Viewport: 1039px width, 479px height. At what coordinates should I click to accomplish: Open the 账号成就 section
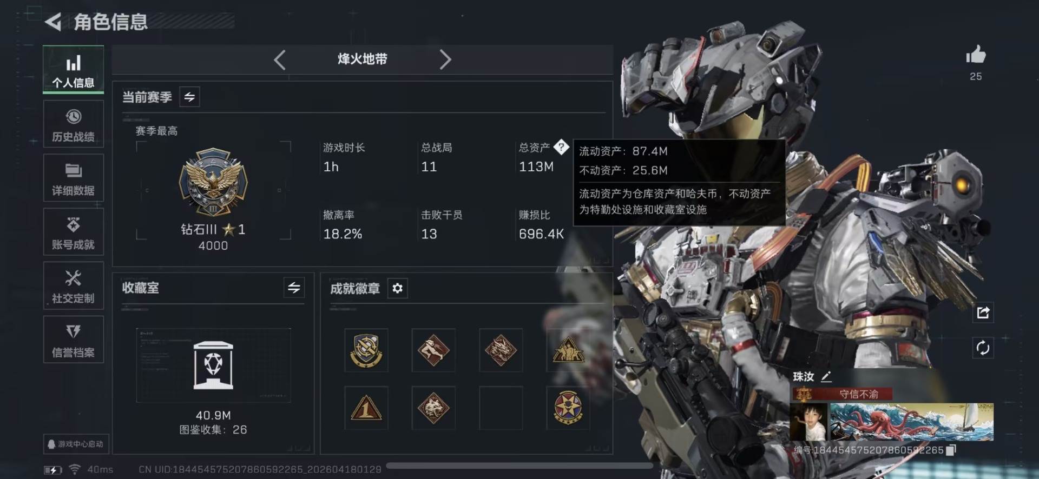pyautogui.click(x=74, y=232)
